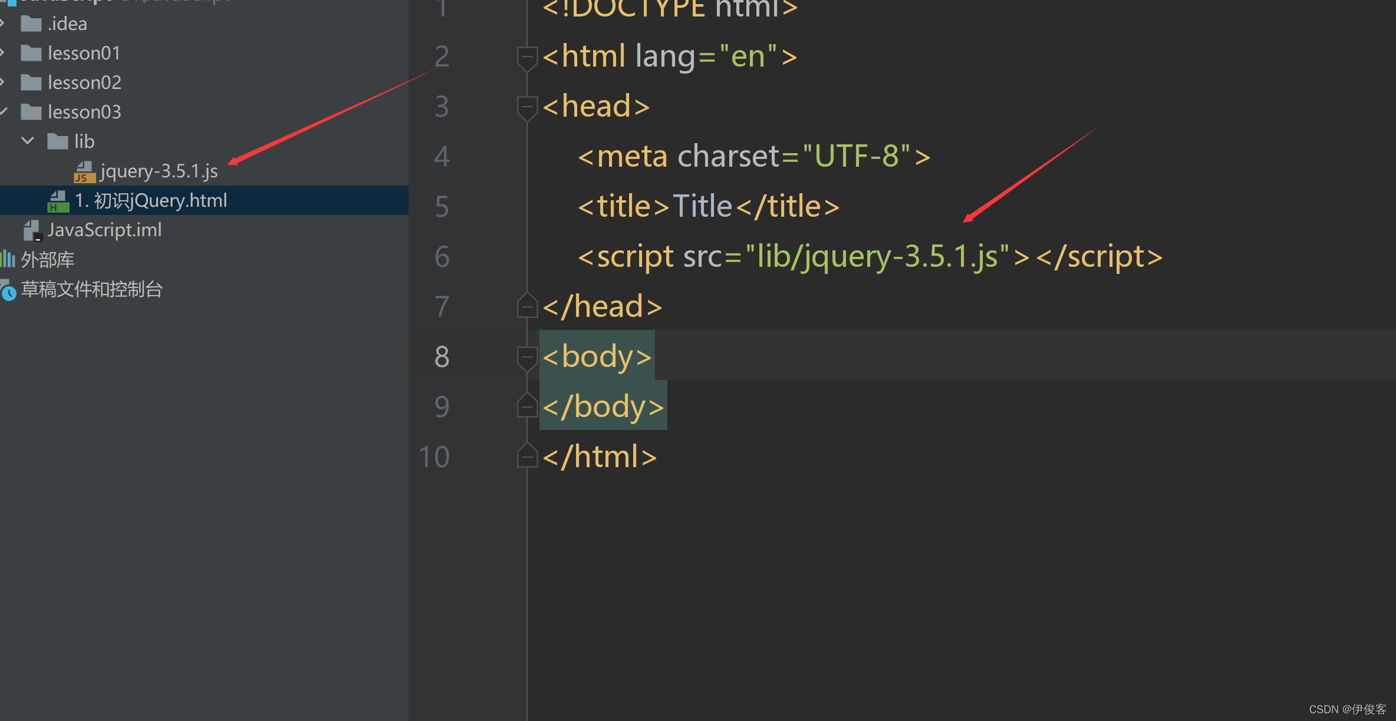The width and height of the screenshot is (1396, 721).
Task: Click the </body> closing tag
Action: (604, 407)
